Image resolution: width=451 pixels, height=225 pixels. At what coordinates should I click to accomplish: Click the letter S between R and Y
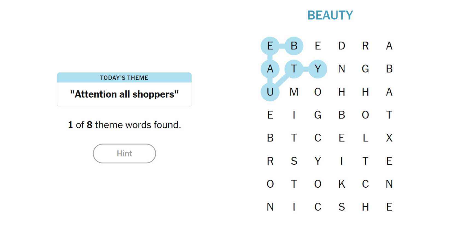tap(294, 161)
